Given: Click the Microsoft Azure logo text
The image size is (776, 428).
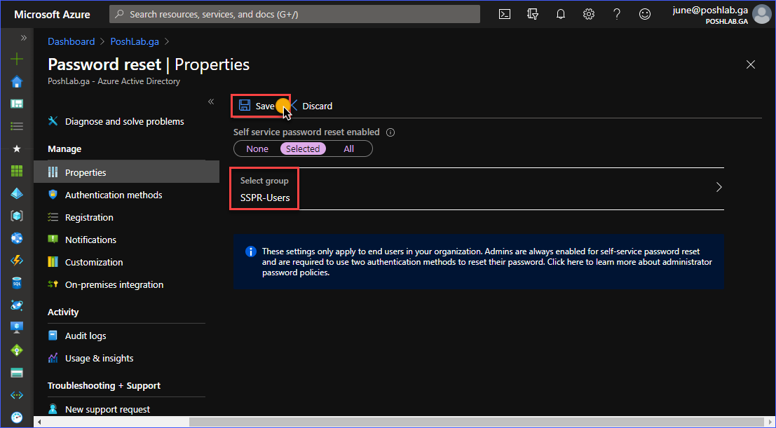Looking at the screenshot, I should [x=52, y=14].
